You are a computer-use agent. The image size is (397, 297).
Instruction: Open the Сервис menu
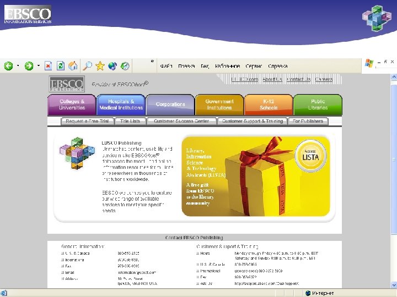[x=254, y=66]
